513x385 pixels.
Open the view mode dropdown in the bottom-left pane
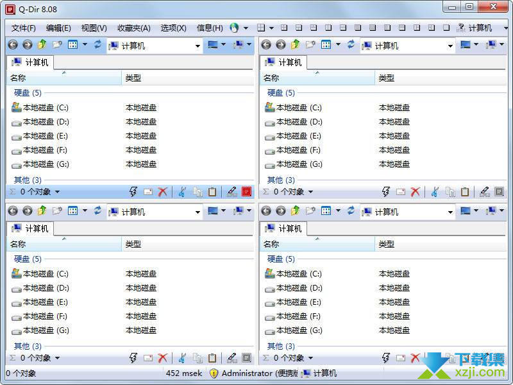pyautogui.click(x=85, y=211)
